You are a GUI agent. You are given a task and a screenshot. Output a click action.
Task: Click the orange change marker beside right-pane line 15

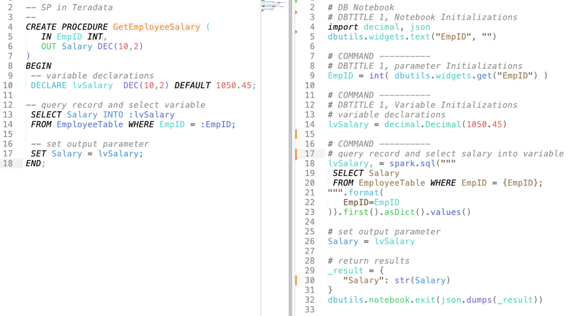296,134
